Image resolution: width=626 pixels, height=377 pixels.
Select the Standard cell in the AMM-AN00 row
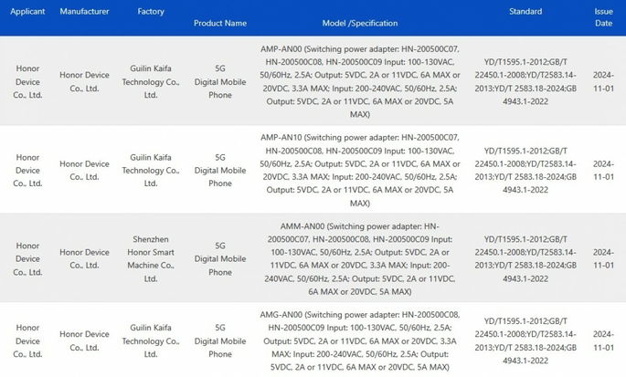[525, 258]
